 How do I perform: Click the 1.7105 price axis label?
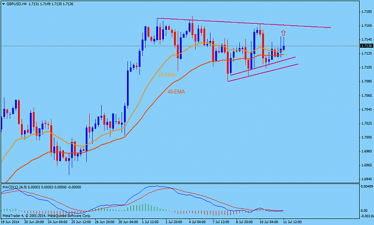[x=367, y=67]
